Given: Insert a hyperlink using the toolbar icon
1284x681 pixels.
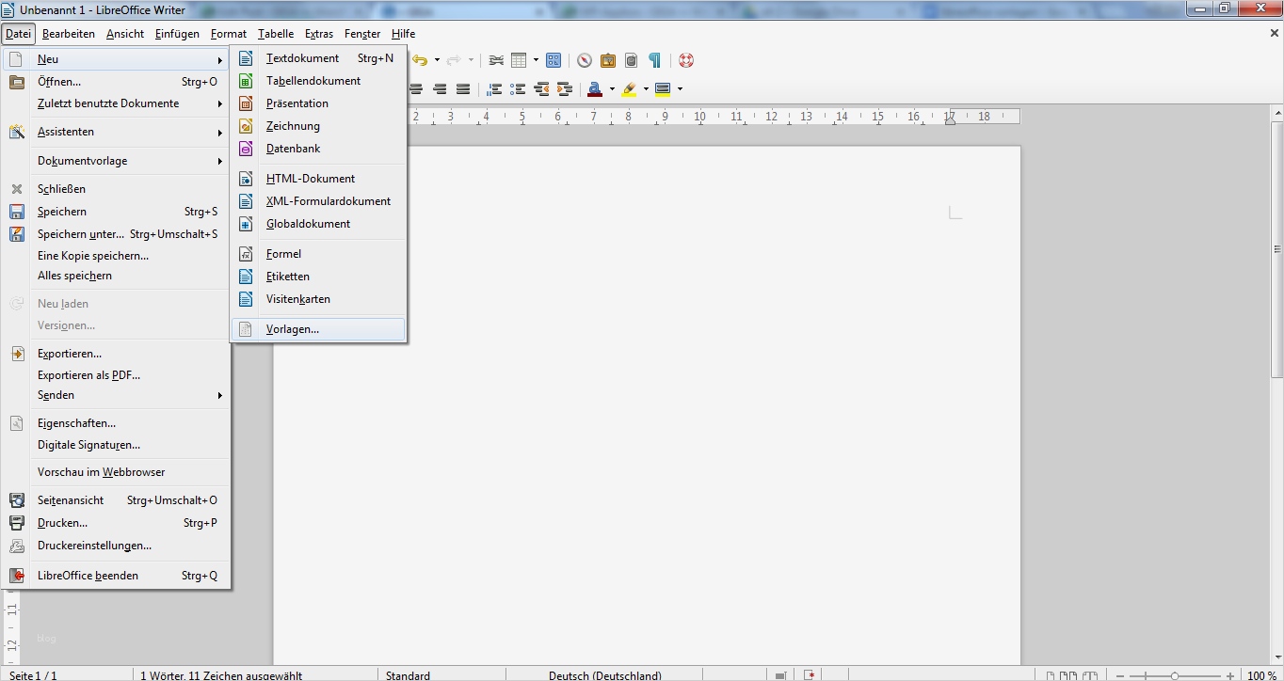Looking at the screenshot, I should pyautogui.click(x=496, y=60).
